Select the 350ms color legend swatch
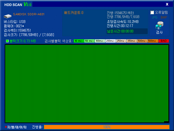 pyautogui.click(x=132, y=41)
